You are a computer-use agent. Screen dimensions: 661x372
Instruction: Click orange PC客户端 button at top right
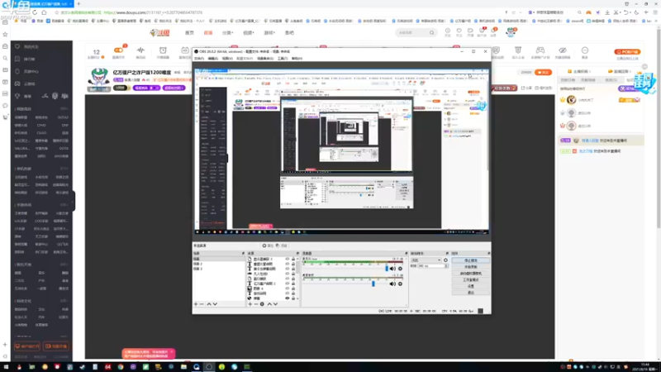[x=627, y=52]
